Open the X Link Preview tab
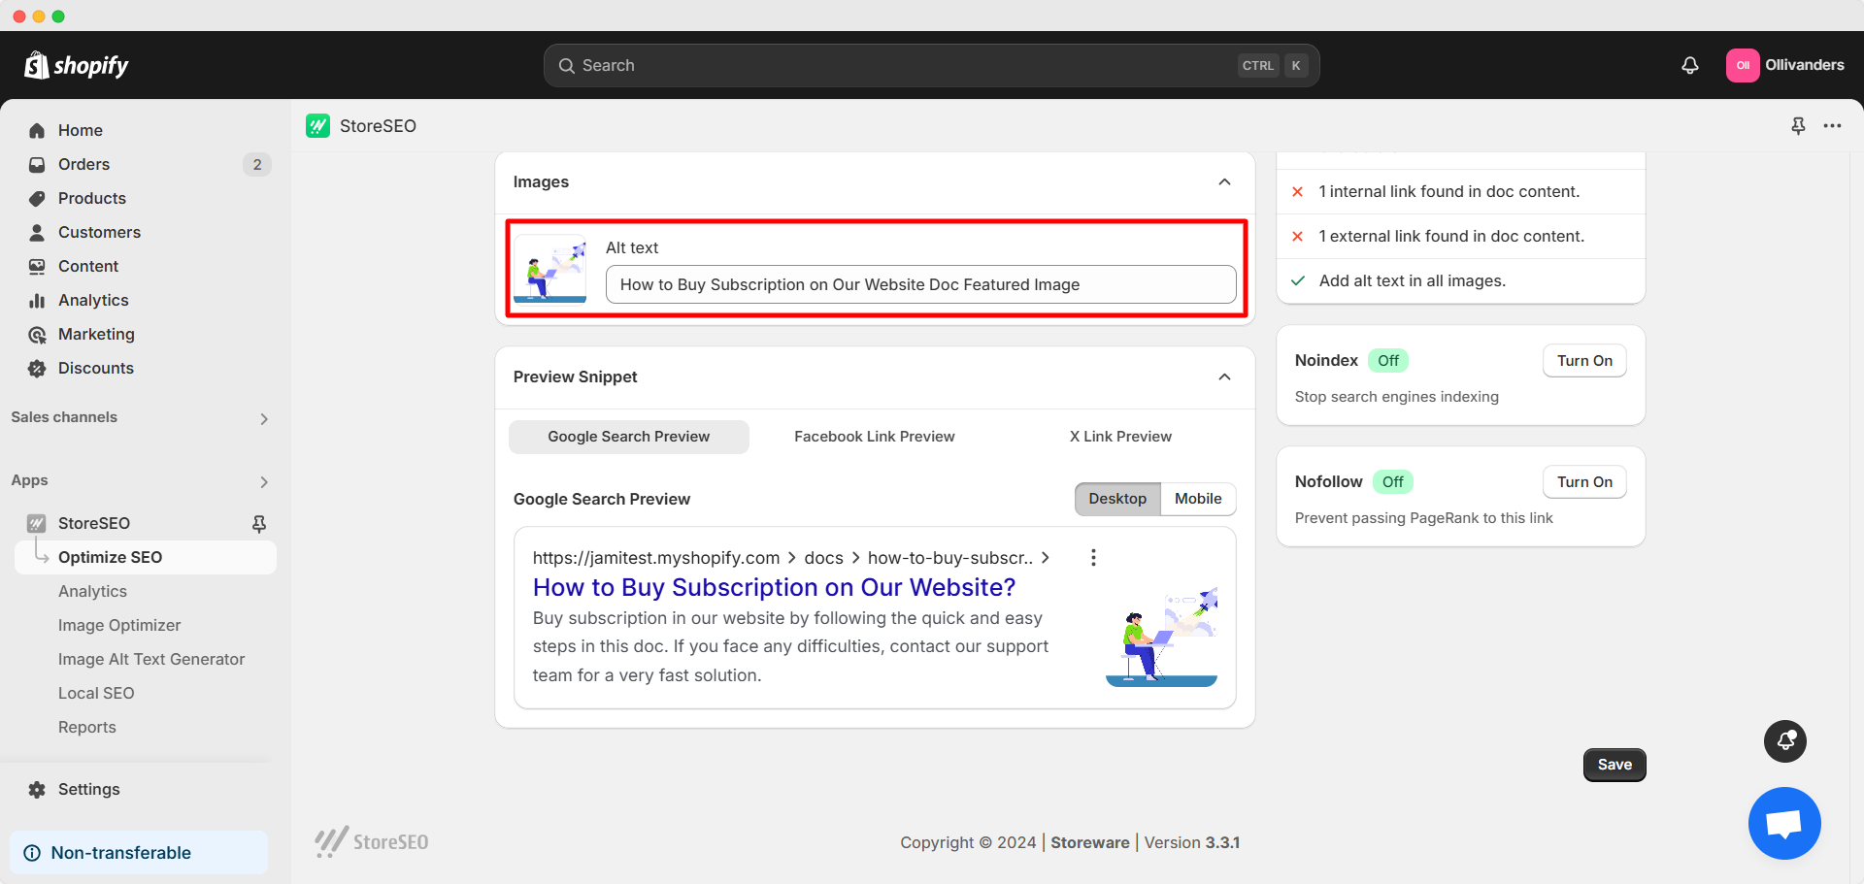The width and height of the screenshot is (1864, 884). pyautogui.click(x=1120, y=436)
